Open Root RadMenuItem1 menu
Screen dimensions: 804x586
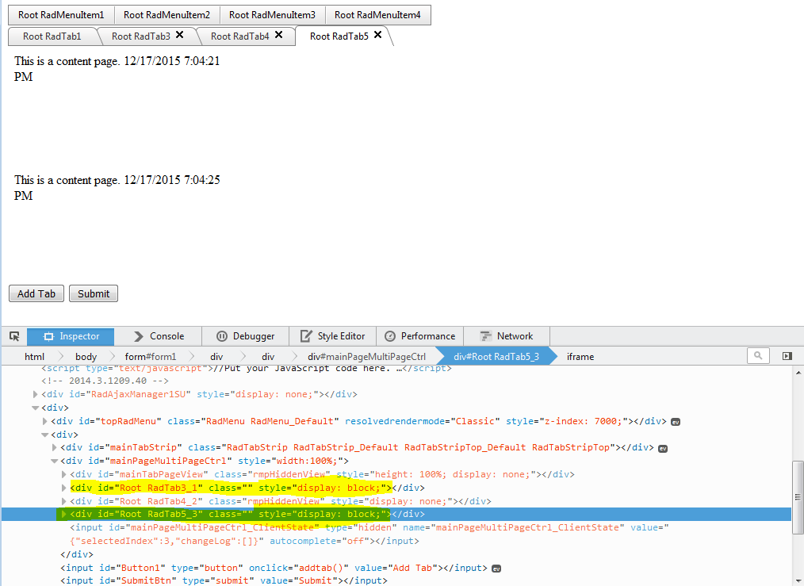pyautogui.click(x=61, y=15)
